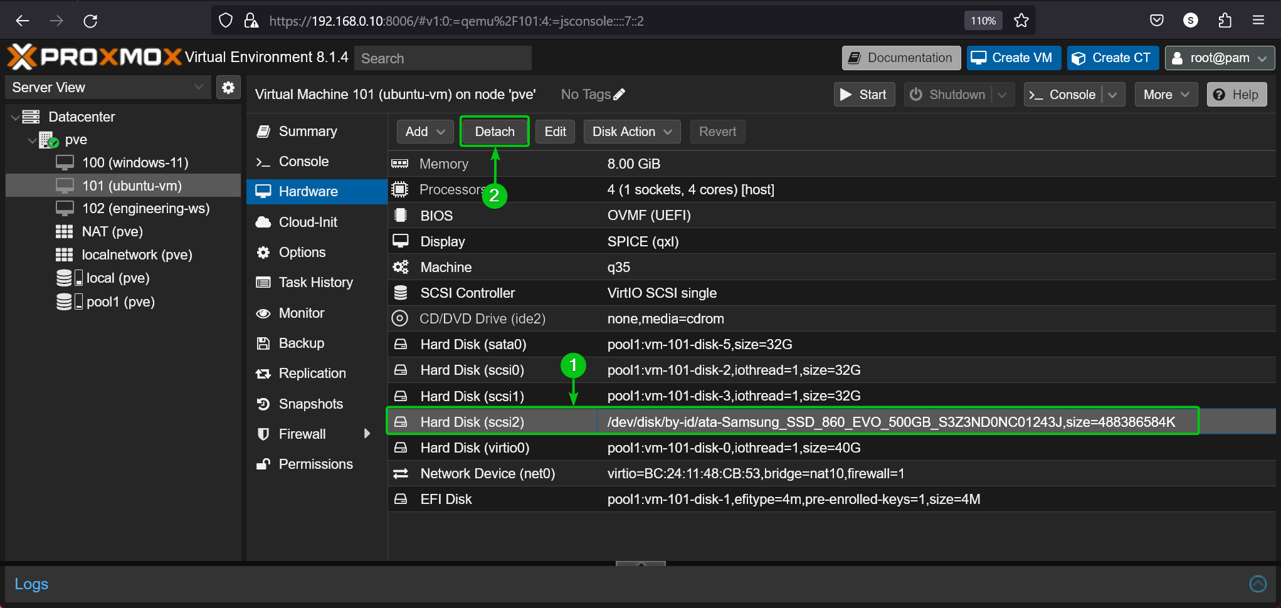Image resolution: width=1281 pixels, height=608 pixels.
Task: Click the Firefox account avatar icon
Action: (x=1191, y=21)
